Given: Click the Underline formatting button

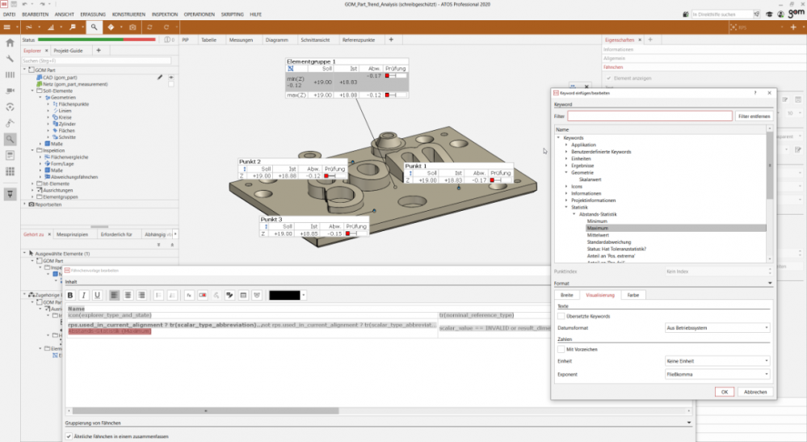Looking at the screenshot, I should pyautogui.click(x=97, y=295).
